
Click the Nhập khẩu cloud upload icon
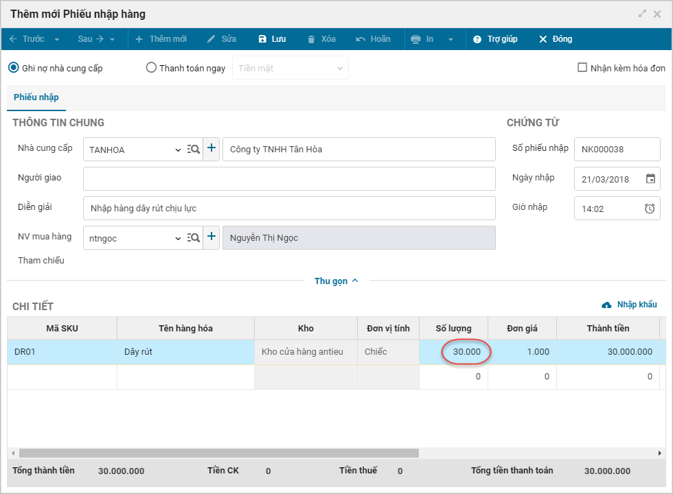pyautogui.click(x=606, y=305)
